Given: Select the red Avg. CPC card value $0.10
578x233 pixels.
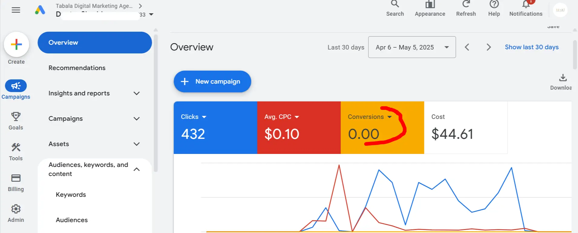Looking at the screenshot, I should 282,134.
